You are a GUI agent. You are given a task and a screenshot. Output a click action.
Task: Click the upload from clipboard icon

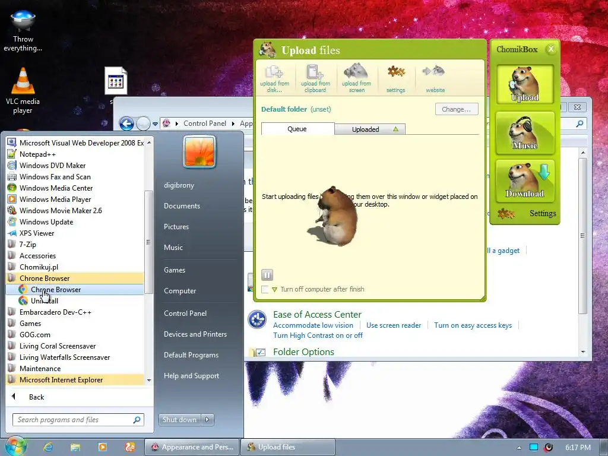click(315, 78)
